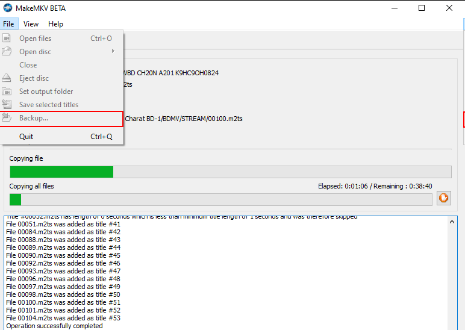Choose Quit from the File menu
Screen dimensions: 465x330
coord(61,136)
